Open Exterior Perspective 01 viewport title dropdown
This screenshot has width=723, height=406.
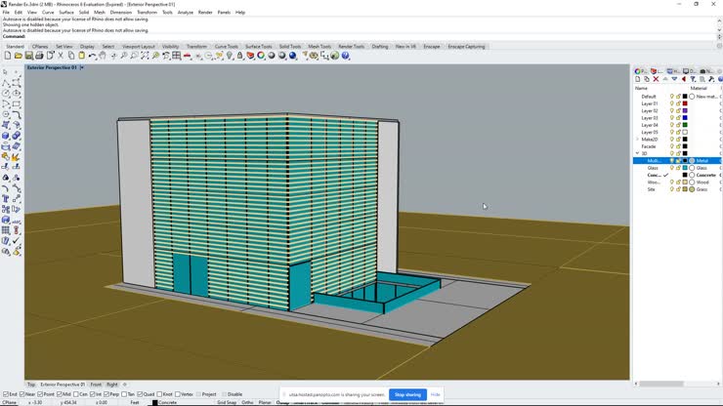pyautogui.click(x=82, y=67)
